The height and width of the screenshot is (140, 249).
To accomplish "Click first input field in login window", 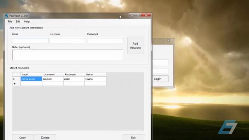I will pyautogui.click(x=160, y=62).
